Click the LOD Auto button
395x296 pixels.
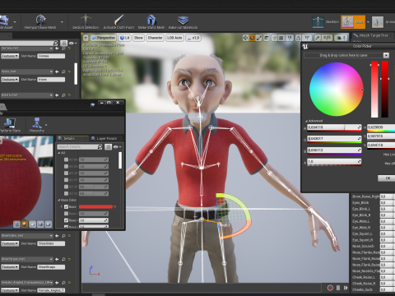coord(174,38)
